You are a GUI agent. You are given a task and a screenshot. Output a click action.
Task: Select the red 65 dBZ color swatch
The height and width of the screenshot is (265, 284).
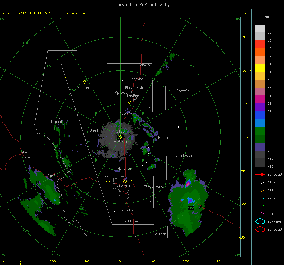pyautogui.click(x=260, y=44)
